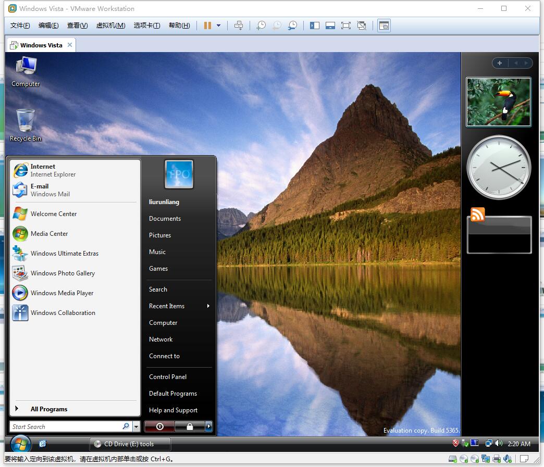The height and width of the screenshot is (467, 544).
Task: Toggle the thumbnail bar in VMware toolbar
Action: point(330,26)
